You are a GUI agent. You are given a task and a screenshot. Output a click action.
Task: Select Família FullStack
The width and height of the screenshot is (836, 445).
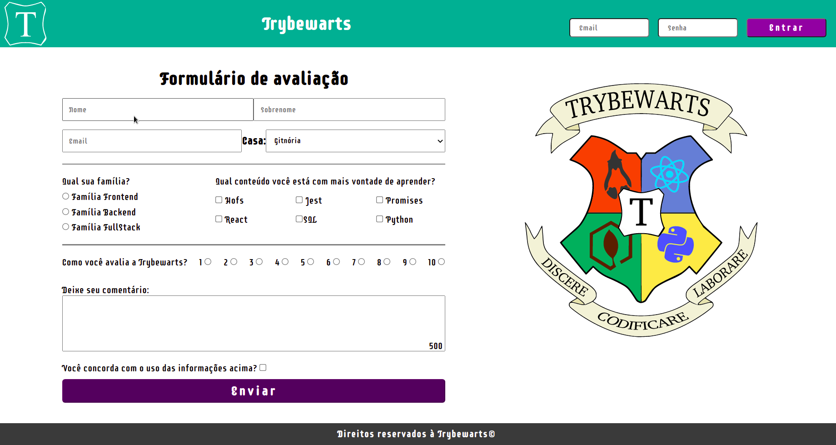(x=65, y=226)
